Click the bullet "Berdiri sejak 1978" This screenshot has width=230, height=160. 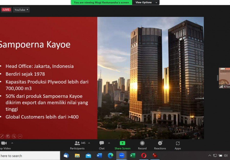coord(25,74)
